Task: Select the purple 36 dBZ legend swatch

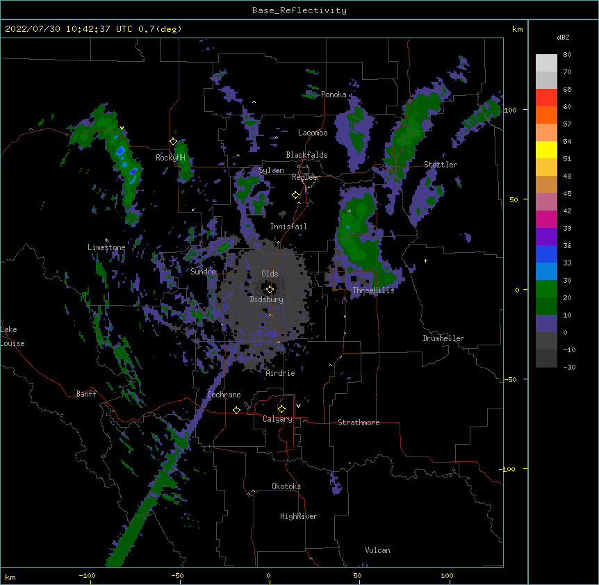Action: click(x=546, y=236)
